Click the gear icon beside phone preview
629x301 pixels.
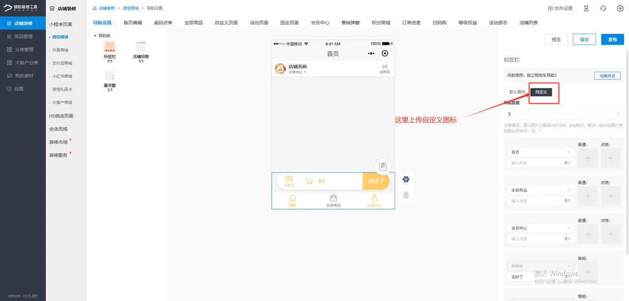click(x=406, y=179)
